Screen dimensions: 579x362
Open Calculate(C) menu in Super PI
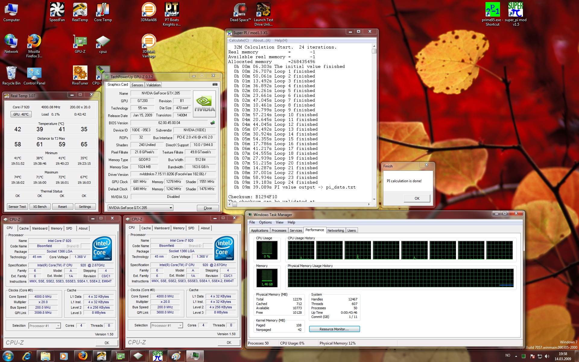(x=239, y=40)
